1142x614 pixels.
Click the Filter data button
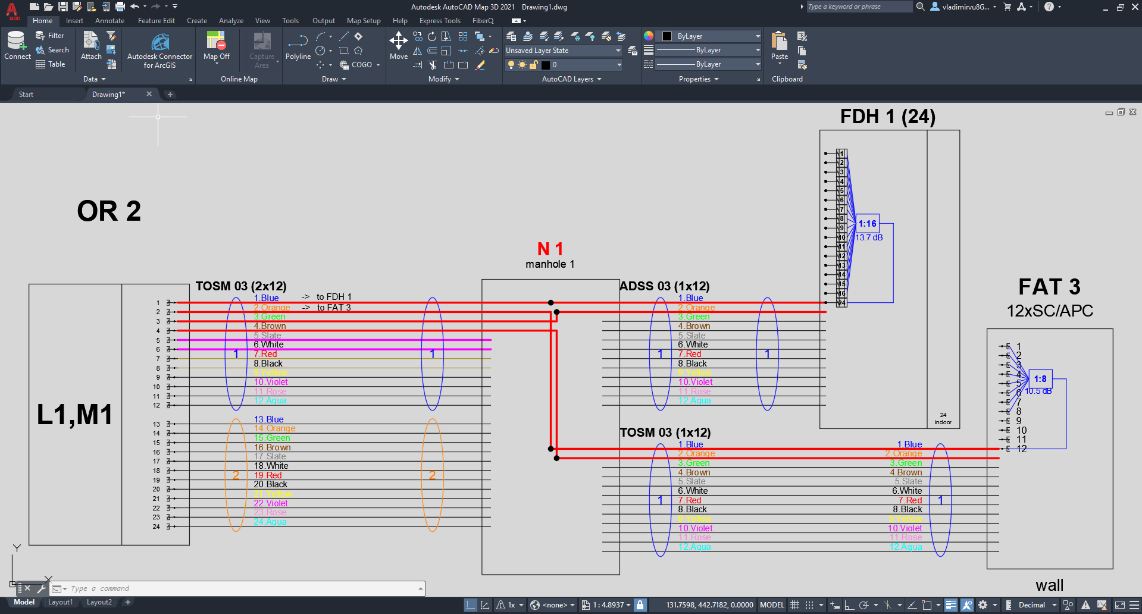click(50, 36)
